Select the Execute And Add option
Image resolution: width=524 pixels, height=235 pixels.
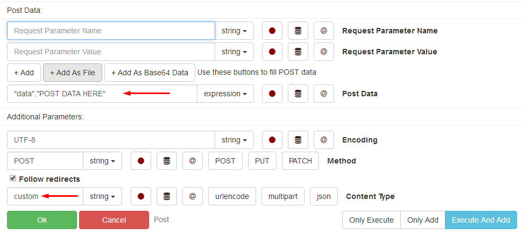481,220
